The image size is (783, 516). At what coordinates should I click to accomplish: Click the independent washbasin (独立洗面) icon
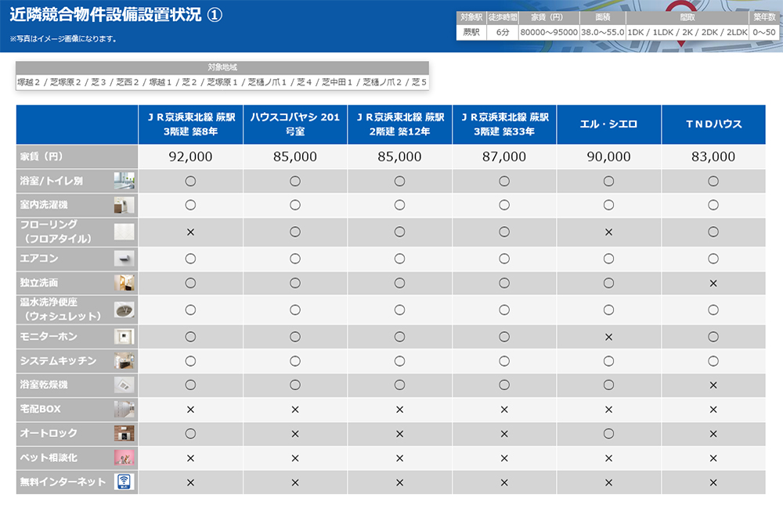(x=124, y=283)
